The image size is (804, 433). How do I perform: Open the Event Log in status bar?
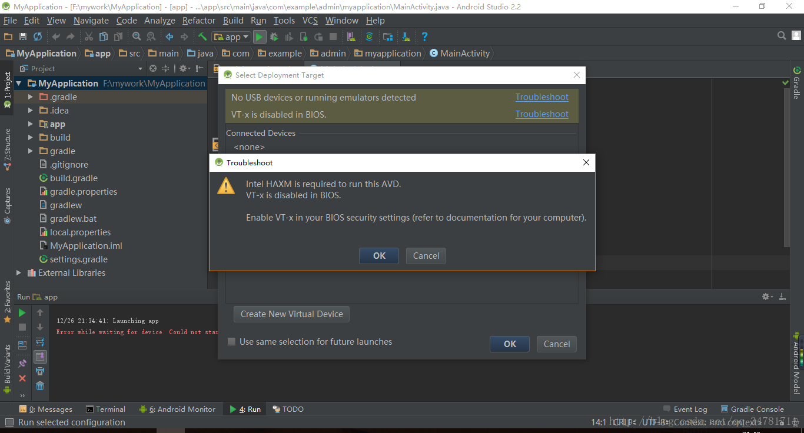685,409
